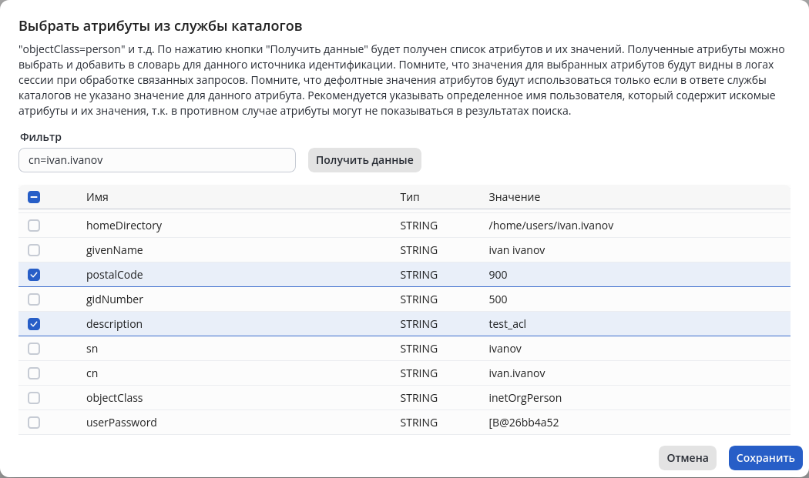Check the givenName attribute checkbox

(34, 250)
